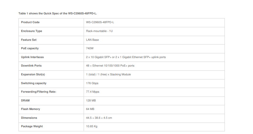
Task: Click the LAN Base value
Action: tap(92, 40)
